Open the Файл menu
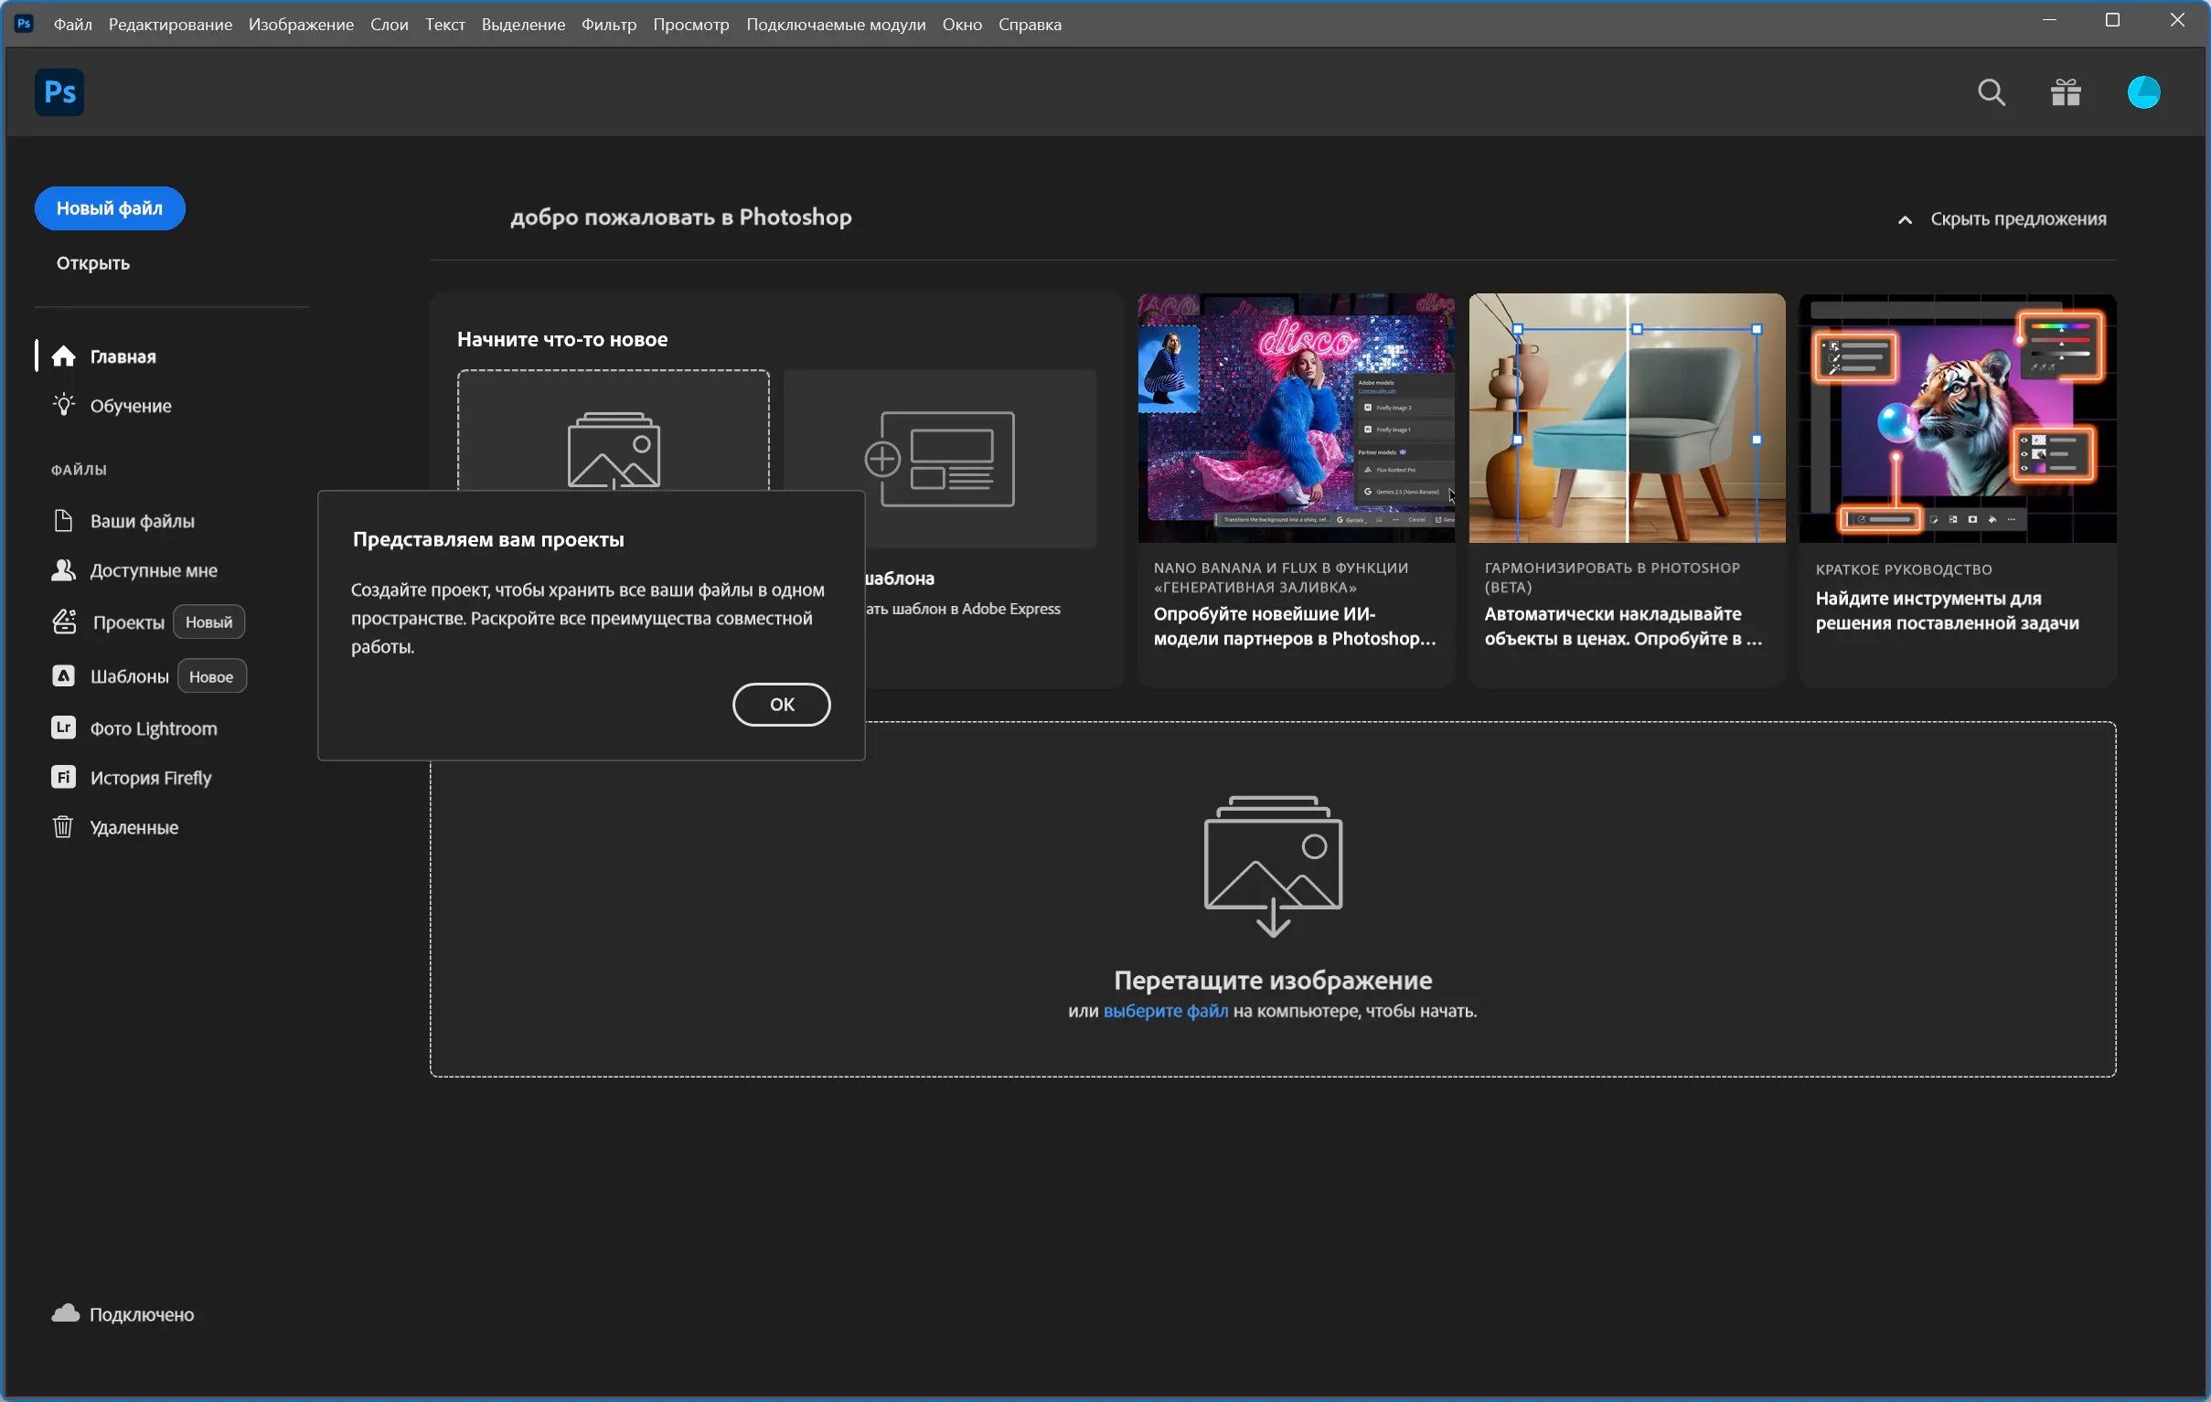 72,25
